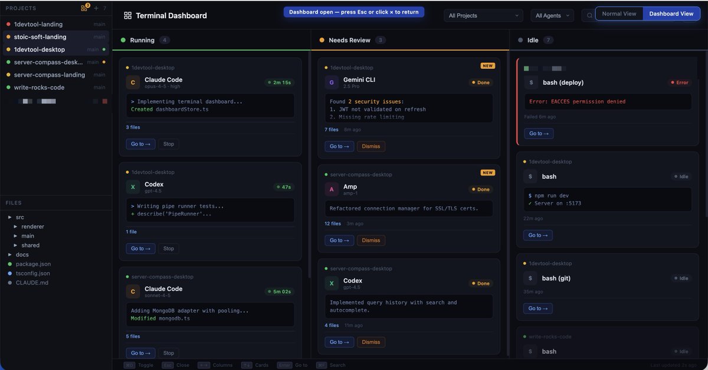708x370 pixels.
Task: Click the dollar icon of npm run dev bash
Action: pos(531,176)
